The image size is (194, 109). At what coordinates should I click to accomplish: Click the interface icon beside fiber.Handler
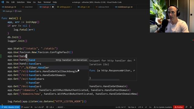tap(27, 68)
